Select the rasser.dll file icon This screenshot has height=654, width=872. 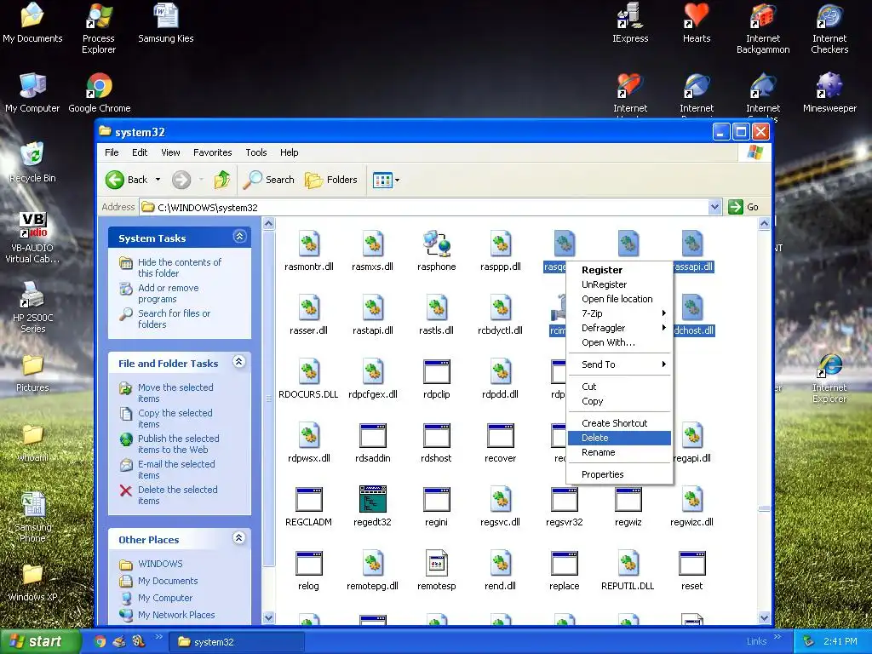(308, 308)
